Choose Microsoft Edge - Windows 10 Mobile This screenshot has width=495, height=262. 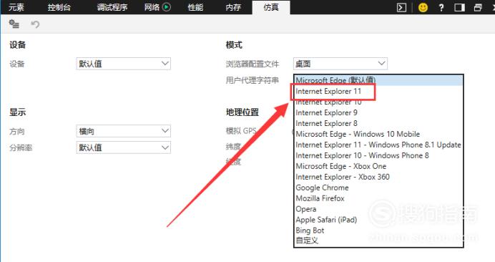378,134
